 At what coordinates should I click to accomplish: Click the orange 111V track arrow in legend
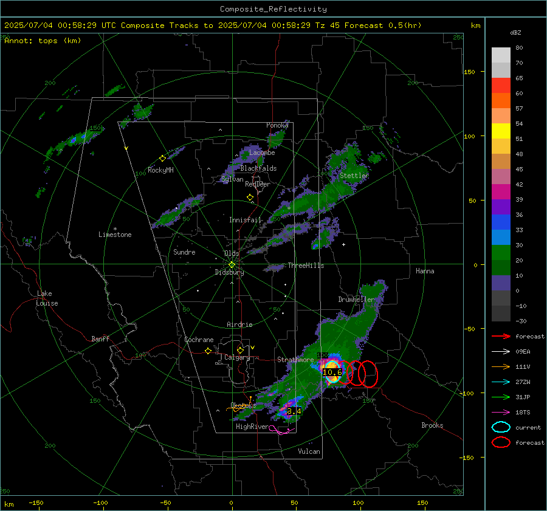pos(501,366)
